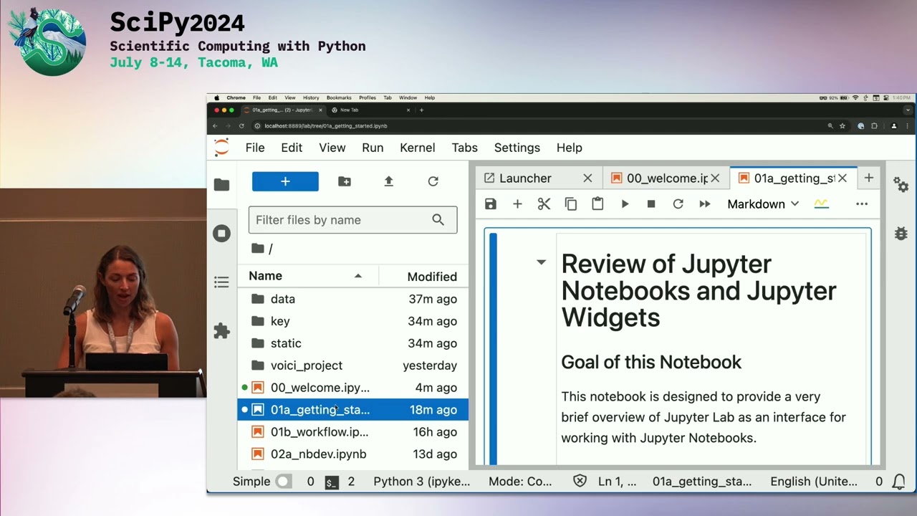Click the Ln 1 cursor position status
Viewport: 917px width, 516px height.
[x=617, y=482]
